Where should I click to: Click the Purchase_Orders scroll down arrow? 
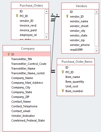46,37
